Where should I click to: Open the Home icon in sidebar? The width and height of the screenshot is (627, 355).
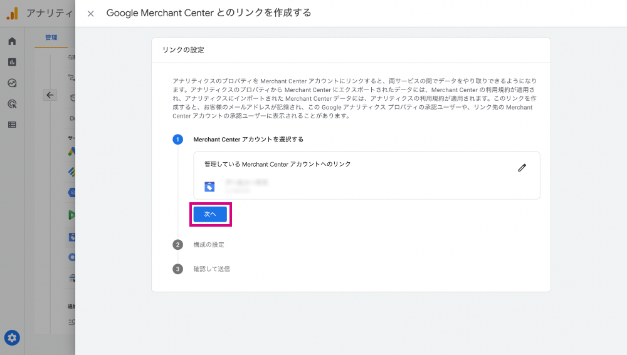click(12, 41)
